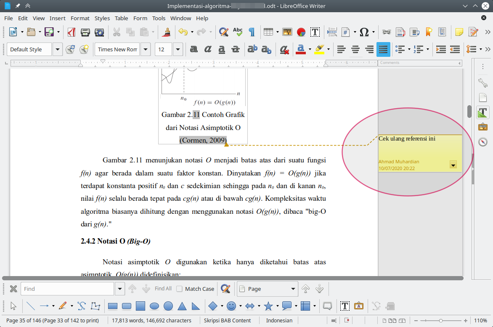
Task: Select the smiley symbol shape tool
Action: (x=231, y=306)
